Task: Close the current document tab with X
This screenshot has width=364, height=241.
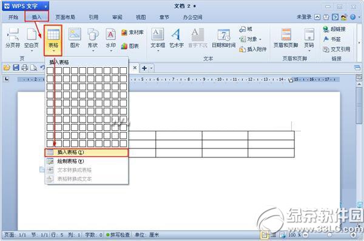Action: (x=135, y=68)
